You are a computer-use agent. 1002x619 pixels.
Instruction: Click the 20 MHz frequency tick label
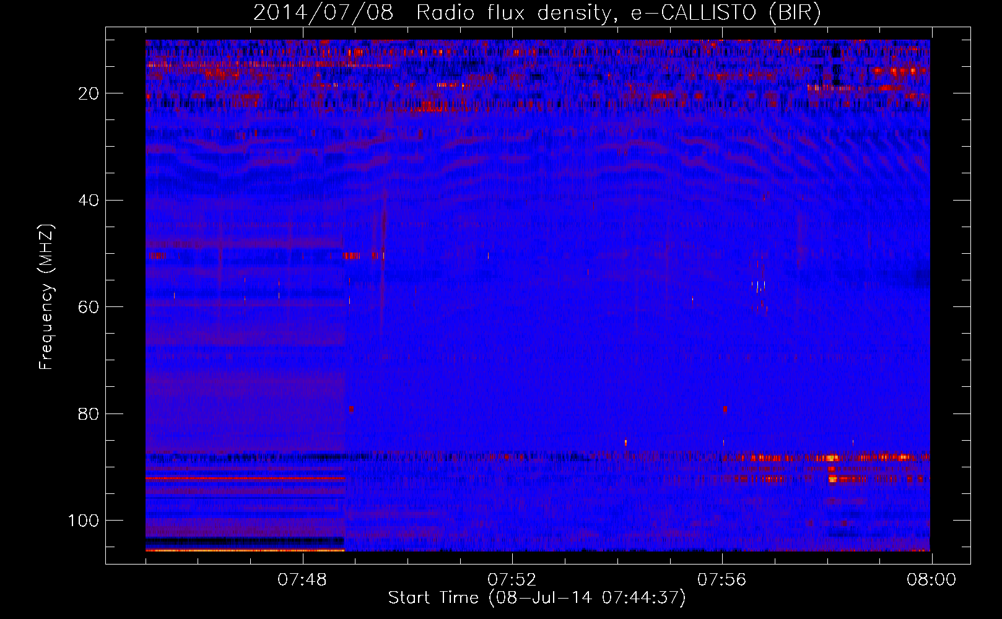(89, 93)
